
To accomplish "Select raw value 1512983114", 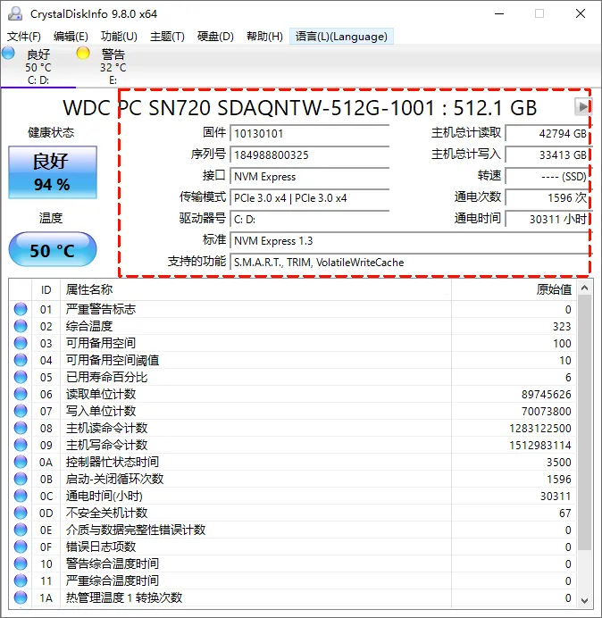I will pos(540,445).
